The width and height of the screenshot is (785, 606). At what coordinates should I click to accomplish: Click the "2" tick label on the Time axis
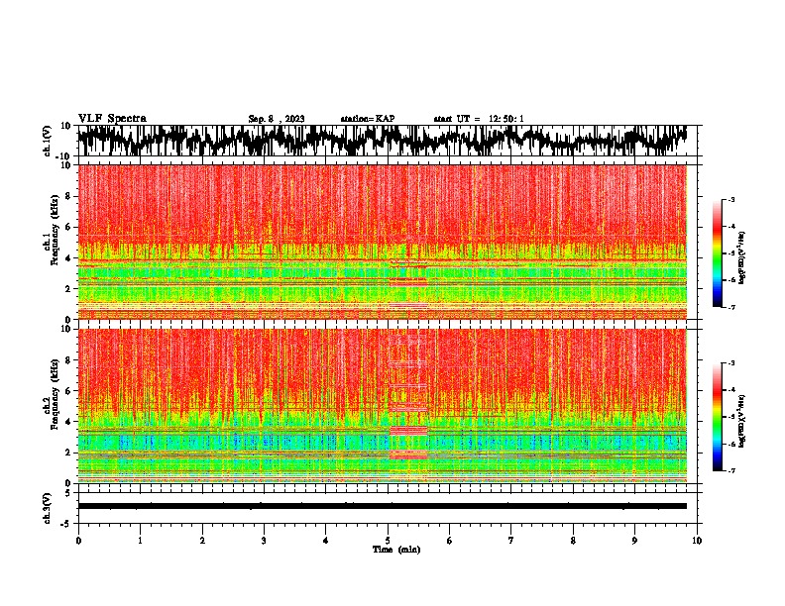click(x=202, y=541)
